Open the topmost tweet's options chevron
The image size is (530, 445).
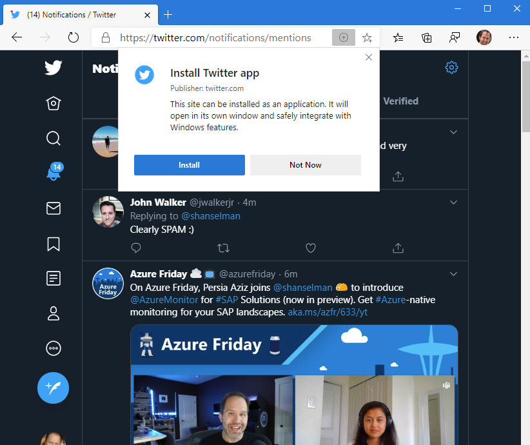click(453, 131)
